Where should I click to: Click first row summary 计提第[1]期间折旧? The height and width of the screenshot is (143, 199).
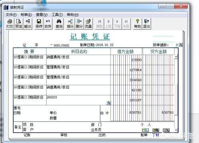pyautogui.click(x=29, y=57)
